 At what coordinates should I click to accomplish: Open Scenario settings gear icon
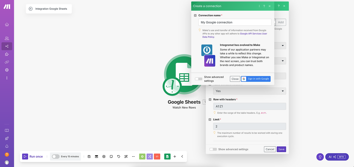(104, 157)
